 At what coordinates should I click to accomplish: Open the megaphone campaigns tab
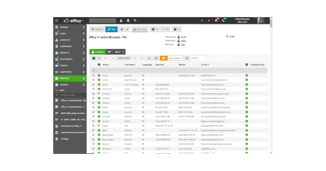coord(109,52)
